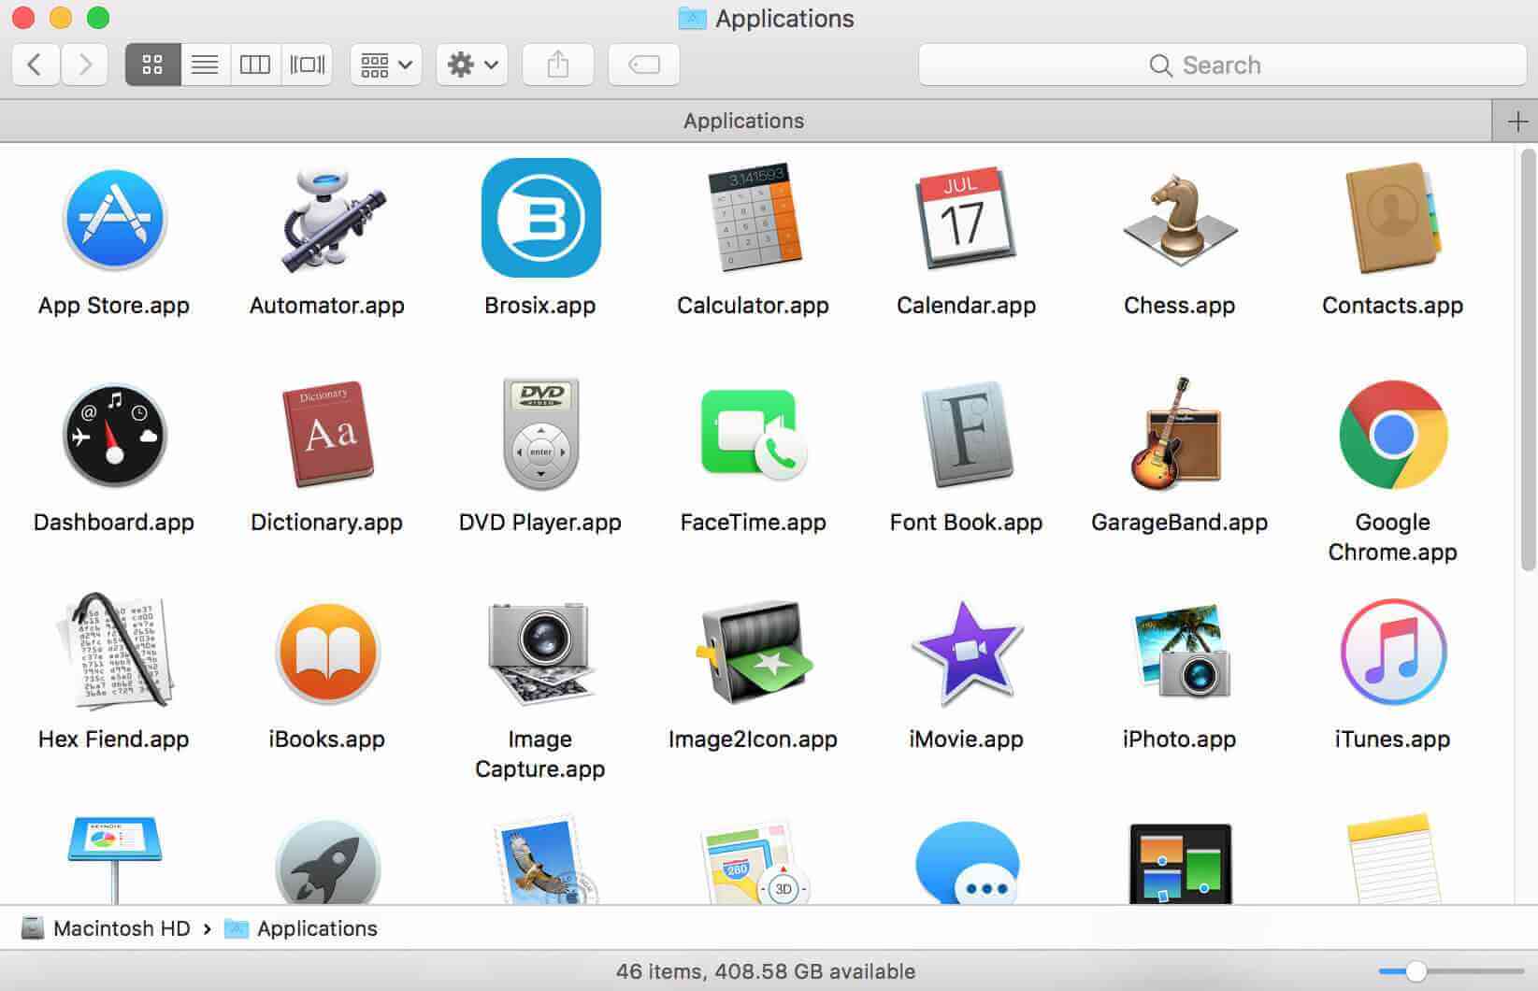This screenshot has height=991, width=1538.
Task: Select the Chess knight icon
Action: 1180,220
